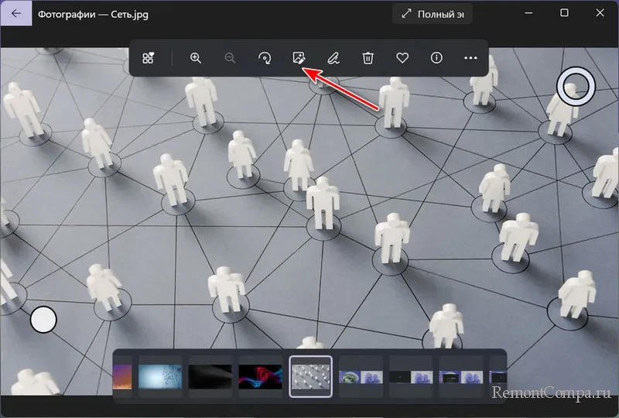619x418 pixels.
Task: Open the draw markup pen tool
Action: (333, 58)
